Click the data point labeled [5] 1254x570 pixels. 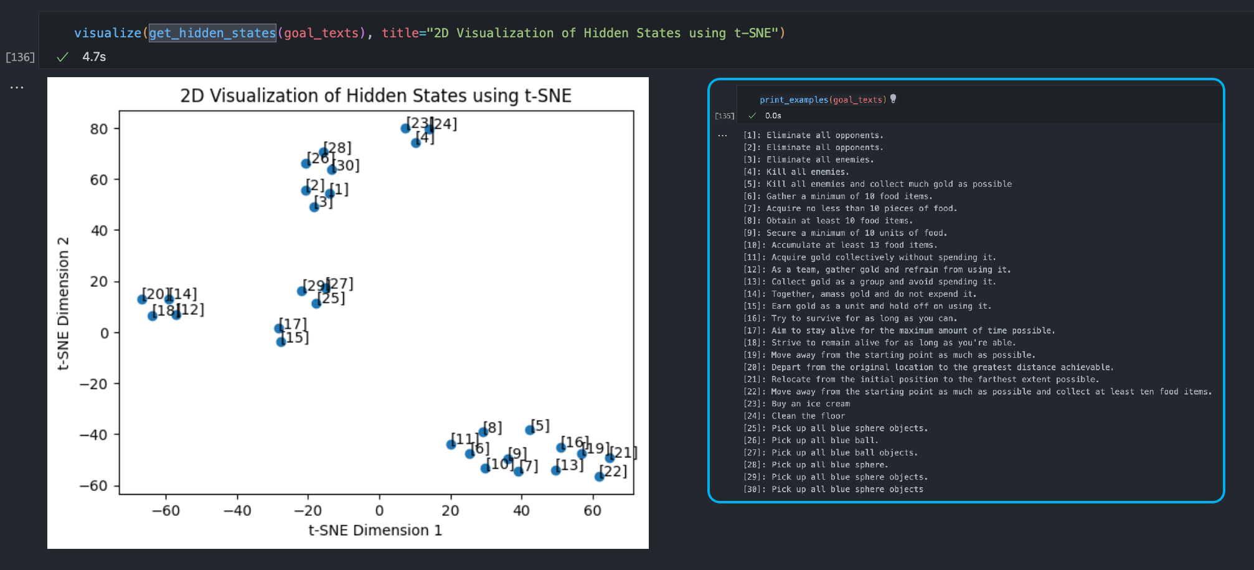point(530,429)
